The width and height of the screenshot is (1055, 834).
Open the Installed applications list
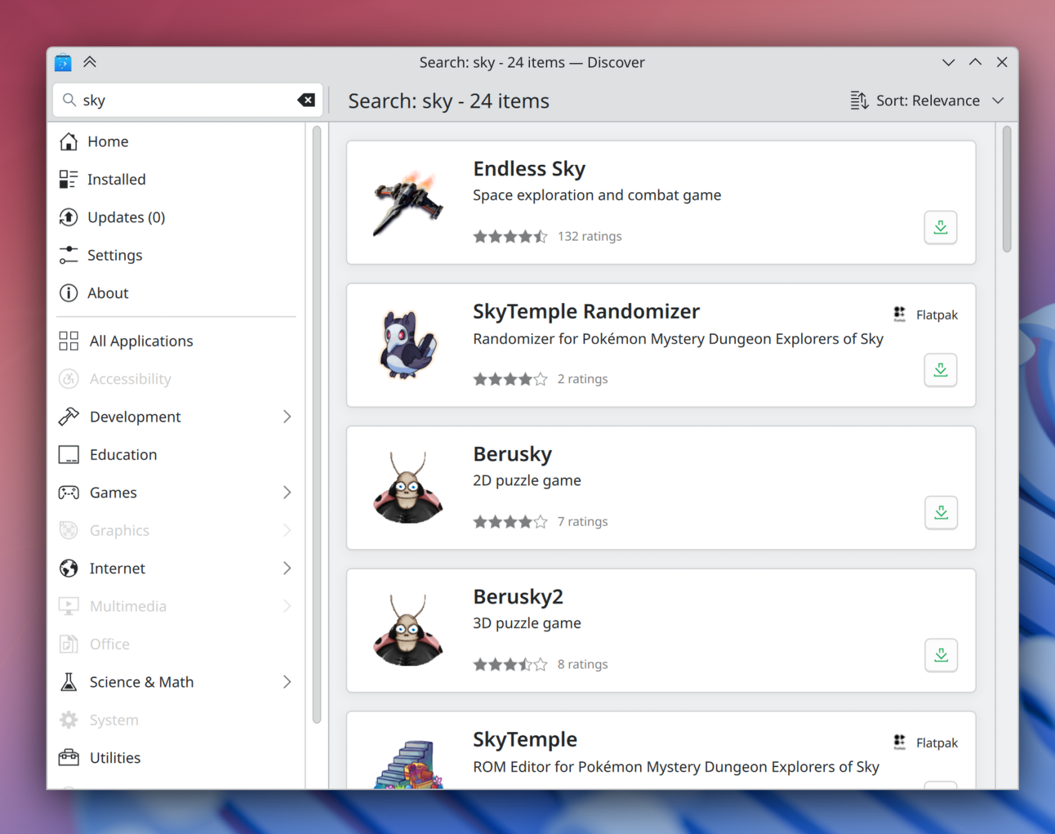(116, 180)
